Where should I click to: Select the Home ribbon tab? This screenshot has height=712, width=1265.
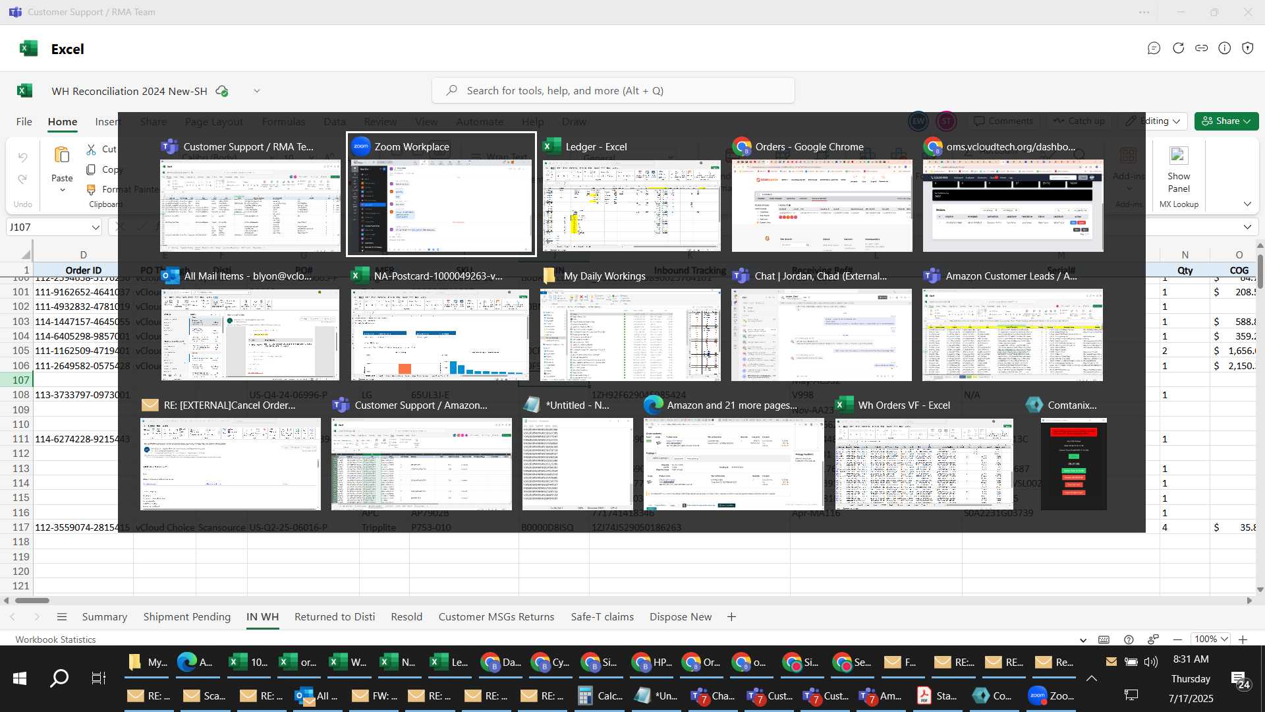[x=63, y=121]
